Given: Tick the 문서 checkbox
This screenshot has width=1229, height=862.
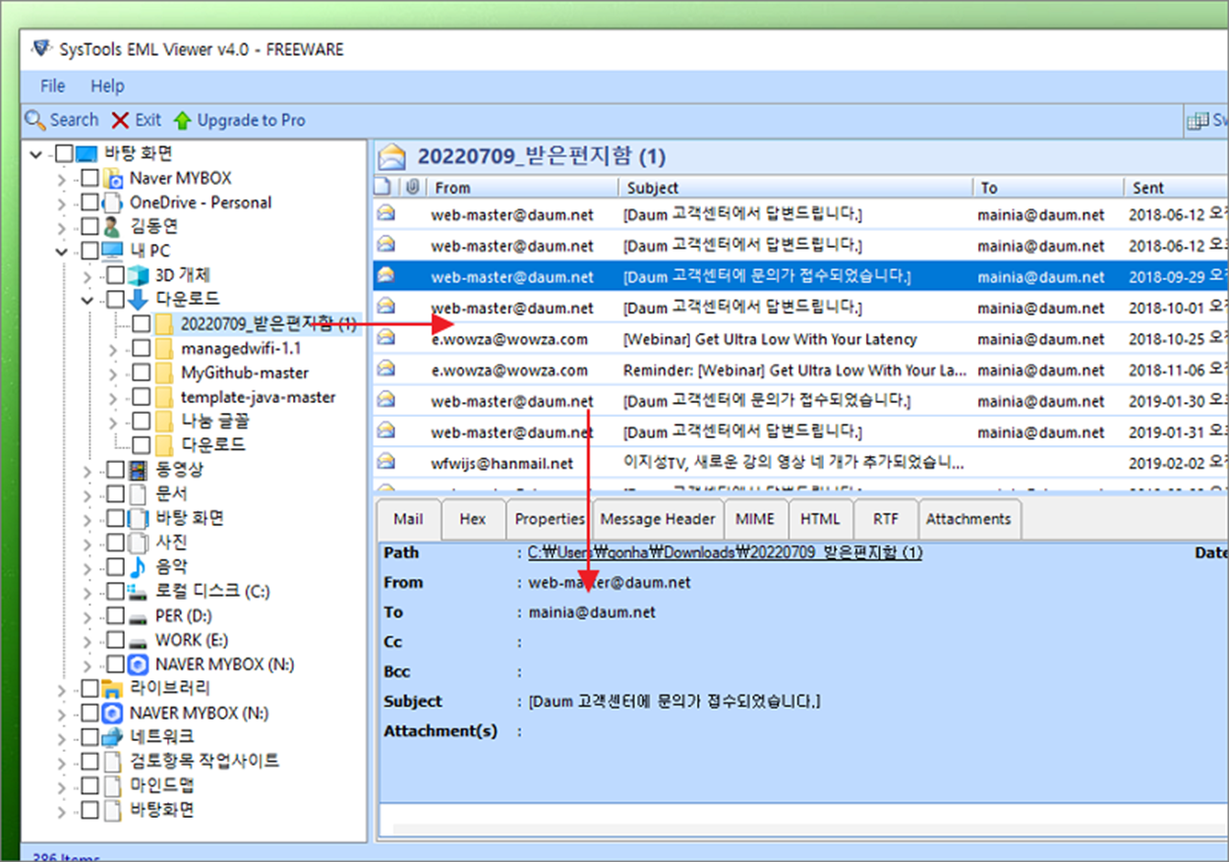Looking at the screenshot, I should tap(115, 493).
